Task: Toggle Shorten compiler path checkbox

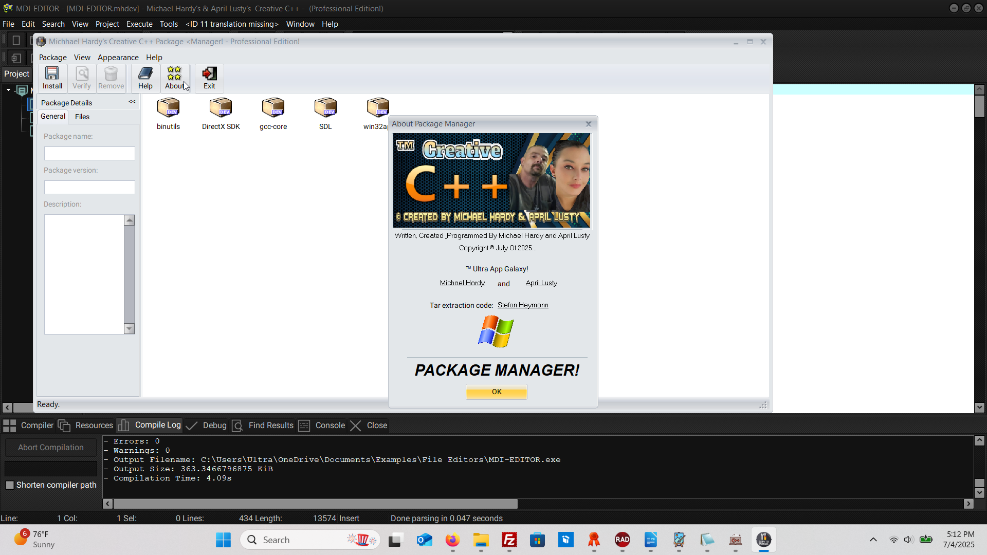Action: [x=10, y=485]
